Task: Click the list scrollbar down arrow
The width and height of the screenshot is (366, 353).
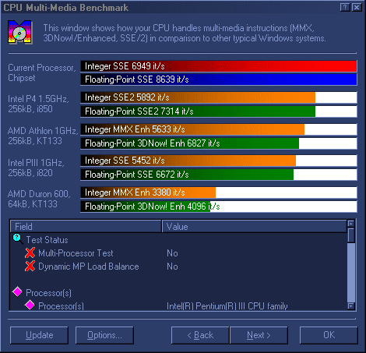Action: tap(351, 306)
